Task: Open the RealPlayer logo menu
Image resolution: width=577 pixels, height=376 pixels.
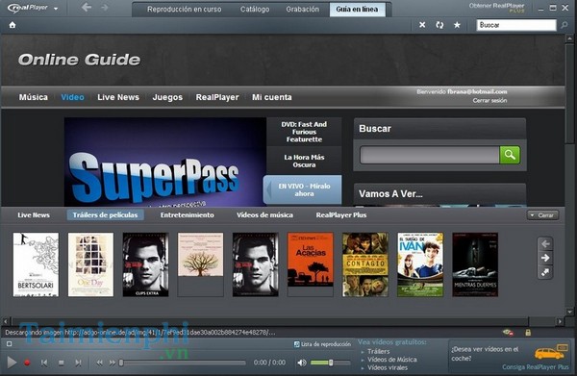Action: click(33, 8)
